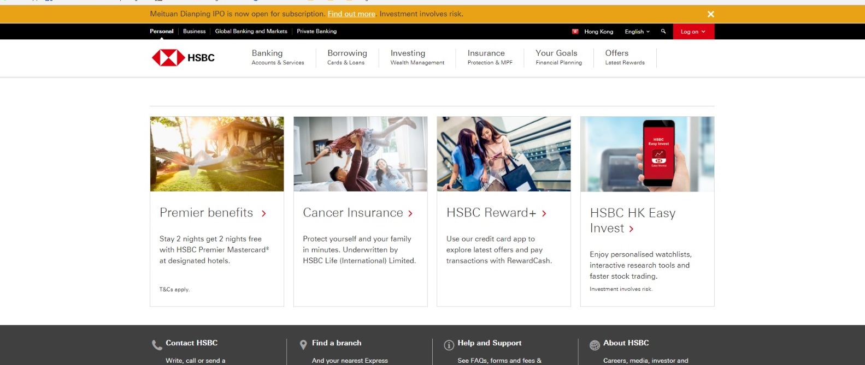Switch to Global Banking and Markets
This screenshot has height=365, width=865.
point(251,31)
